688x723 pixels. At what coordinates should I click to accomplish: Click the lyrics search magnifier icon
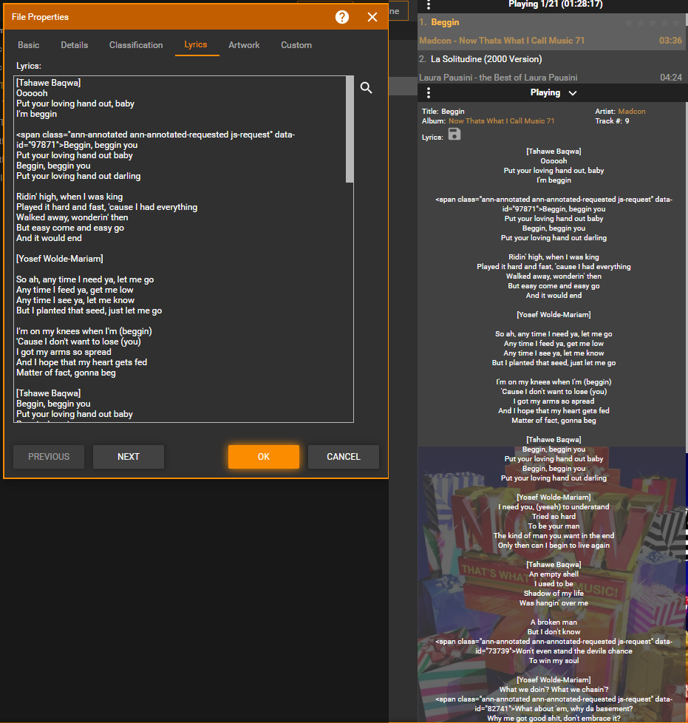pos(367,89)
